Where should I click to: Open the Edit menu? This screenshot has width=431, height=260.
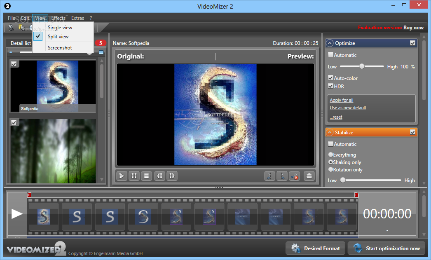coord(25,18)
